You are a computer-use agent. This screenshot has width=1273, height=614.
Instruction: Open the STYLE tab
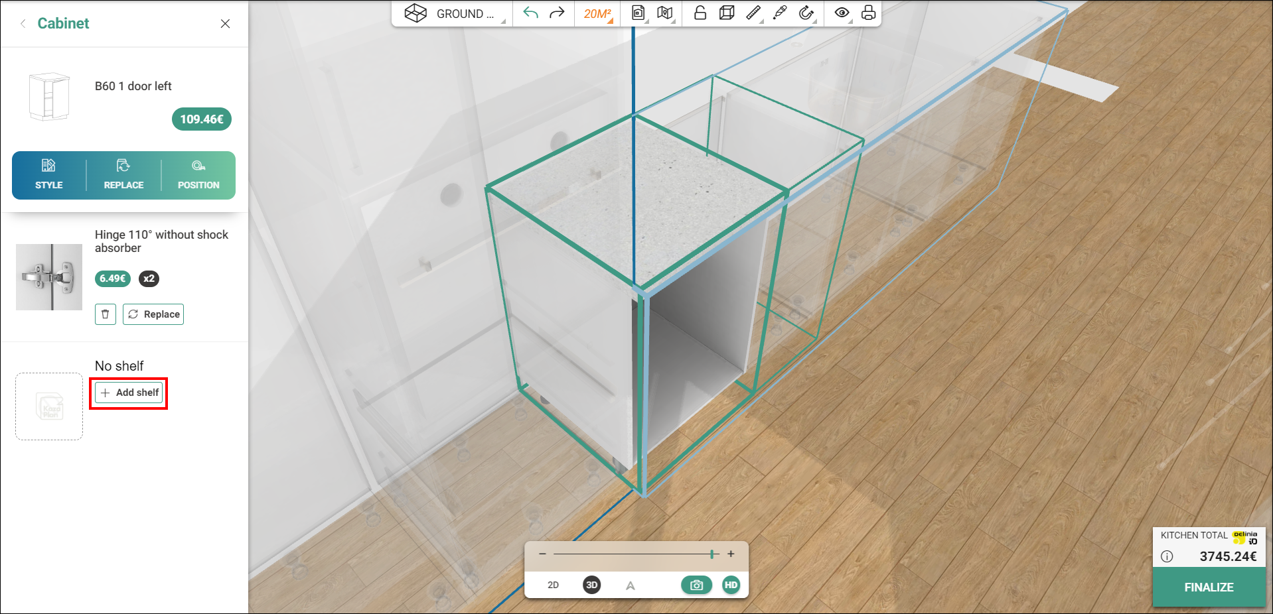point(49,175)
